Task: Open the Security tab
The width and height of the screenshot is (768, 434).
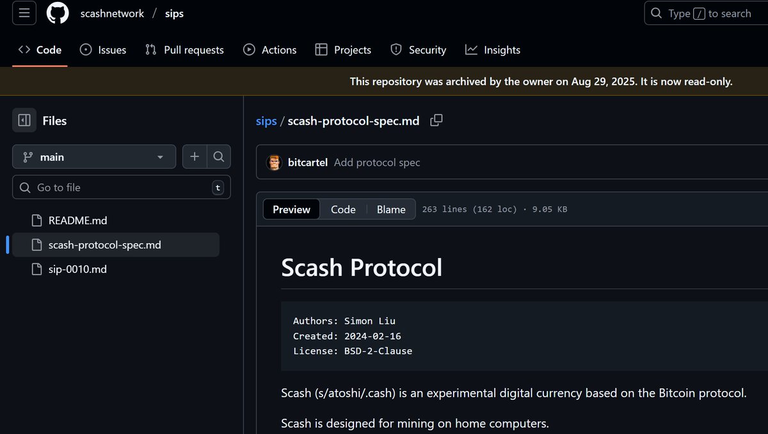Action: (x=419, y=50)
